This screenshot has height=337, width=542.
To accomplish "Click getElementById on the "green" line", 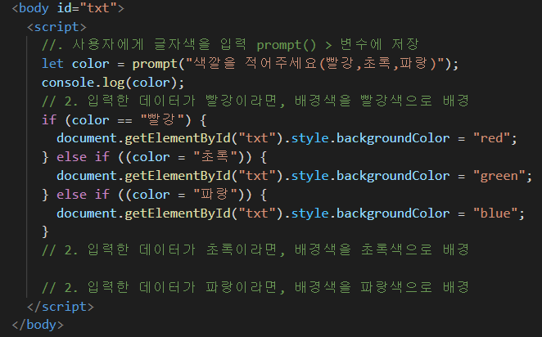I will pos(178,176).
